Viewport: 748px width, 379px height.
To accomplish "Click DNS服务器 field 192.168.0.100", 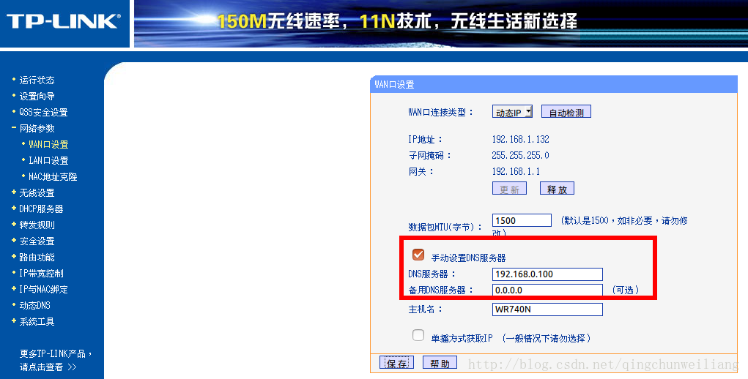I will tap(548, 274).
